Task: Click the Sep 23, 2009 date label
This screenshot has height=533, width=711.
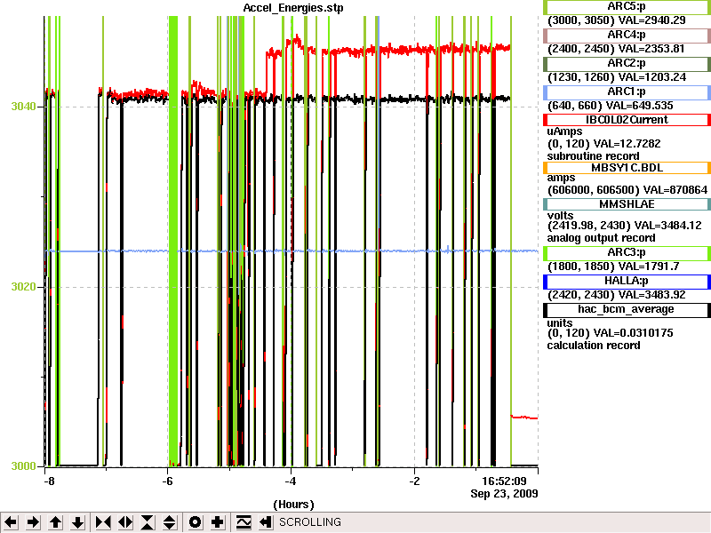Action: 504,493
